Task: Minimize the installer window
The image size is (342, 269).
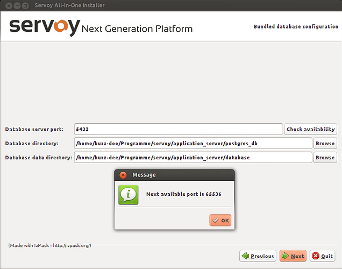Action: [x=17, y=5]
